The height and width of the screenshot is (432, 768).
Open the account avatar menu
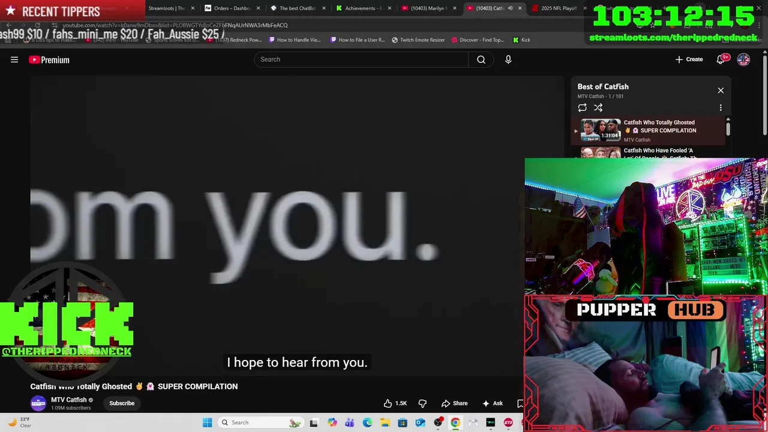(x=743, y=59)
